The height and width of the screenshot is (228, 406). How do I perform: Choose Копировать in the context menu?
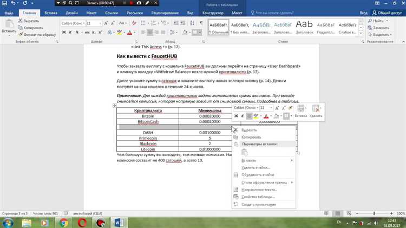click(x=264, y=138)
